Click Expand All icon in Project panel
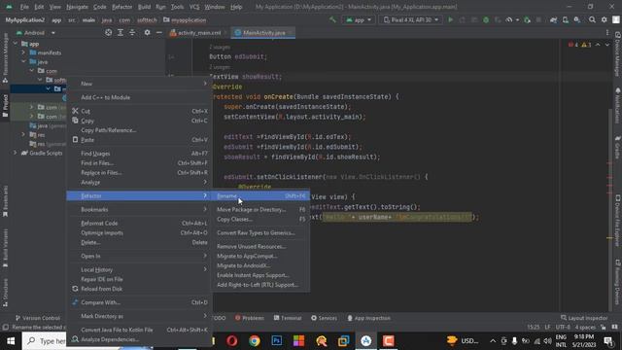 (121, 32)
